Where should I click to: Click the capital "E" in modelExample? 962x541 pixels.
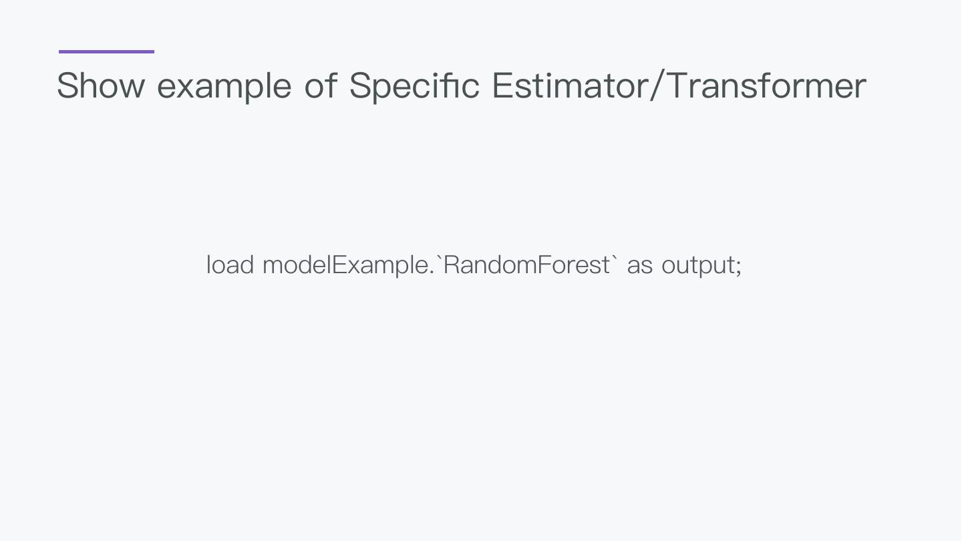click(x=339, y=265)
